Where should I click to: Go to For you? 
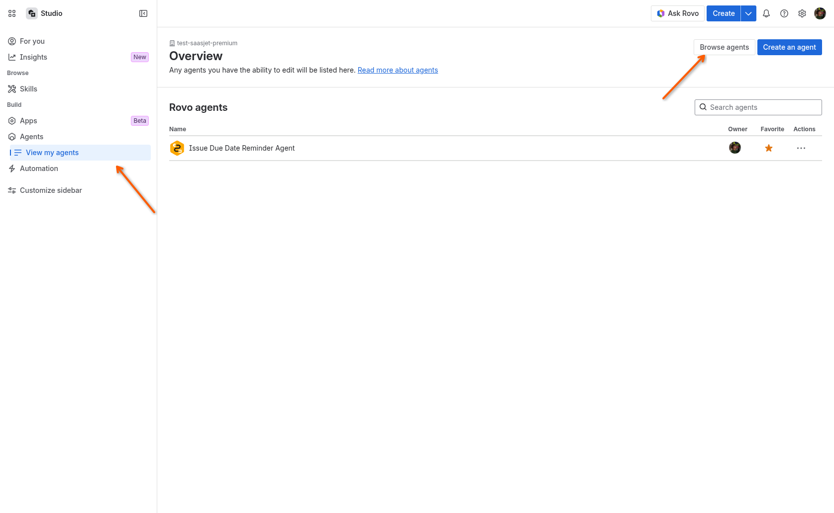click(32, 41)
